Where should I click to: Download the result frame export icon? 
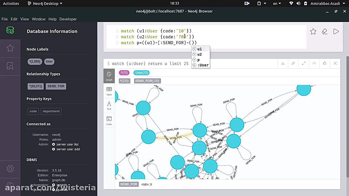(283, 63)
